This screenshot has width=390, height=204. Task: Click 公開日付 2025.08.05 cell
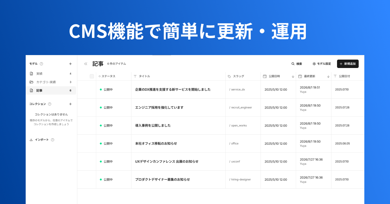tap(343, 143)
